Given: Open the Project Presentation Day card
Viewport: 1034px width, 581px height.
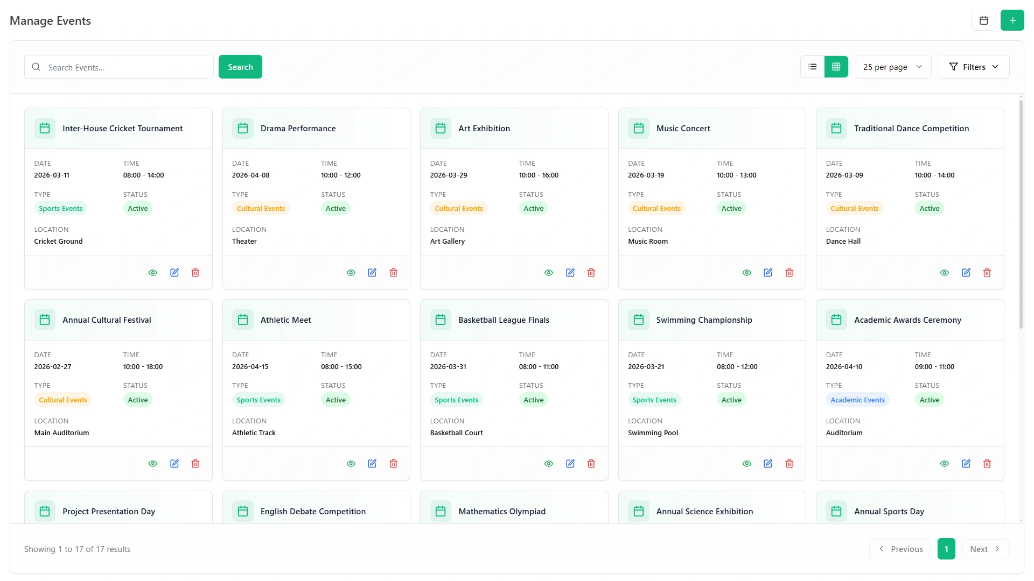Looking at the screenshot, I should tap(118, 507).
